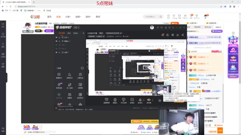Expand the 游戏 dropdown in Douyu nav

(88, 17)
